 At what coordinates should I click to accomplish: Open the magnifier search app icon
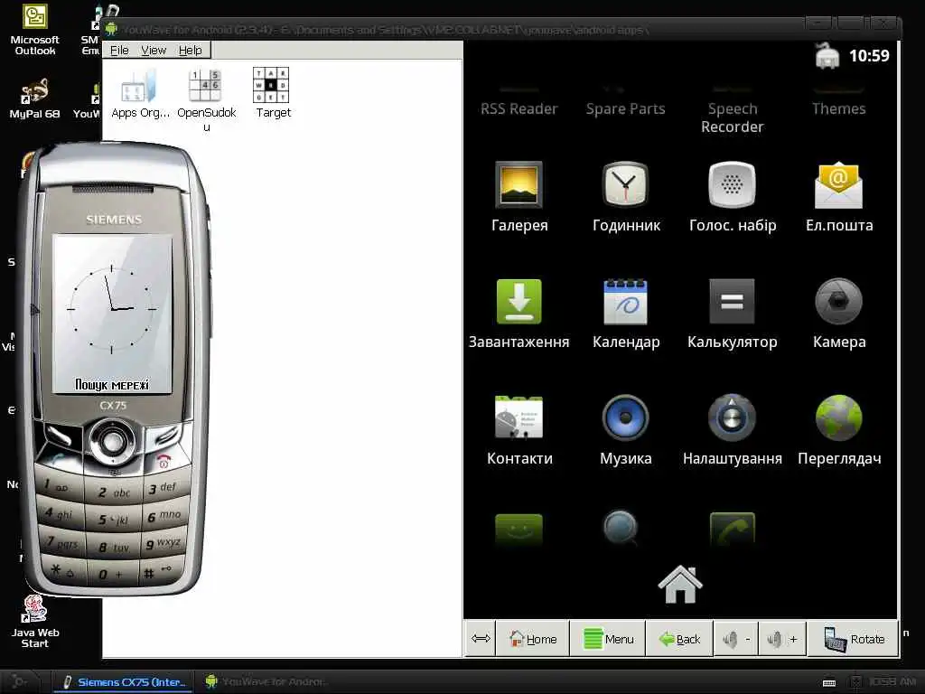(x=621, y=528)
